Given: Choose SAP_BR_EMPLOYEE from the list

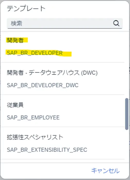Looking at the screenshot, I should point(33,118).
